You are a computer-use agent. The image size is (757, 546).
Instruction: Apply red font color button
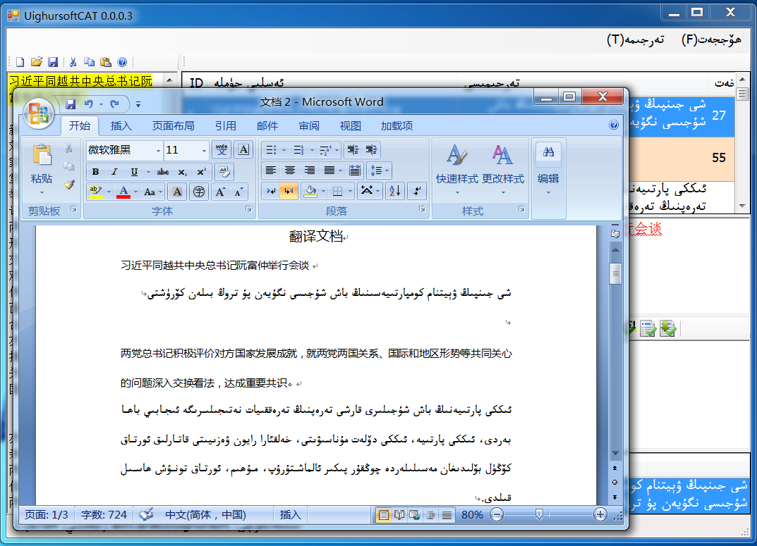pyautogui.click(x=123, y=192)
